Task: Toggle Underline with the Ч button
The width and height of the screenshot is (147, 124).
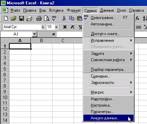Action: [x=80, y=27]
